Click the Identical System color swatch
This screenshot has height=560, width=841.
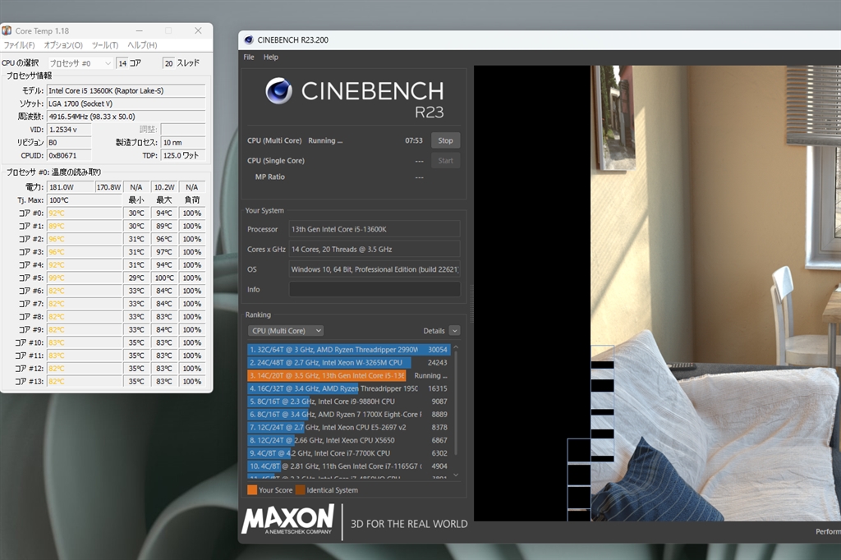coord(301,489)
